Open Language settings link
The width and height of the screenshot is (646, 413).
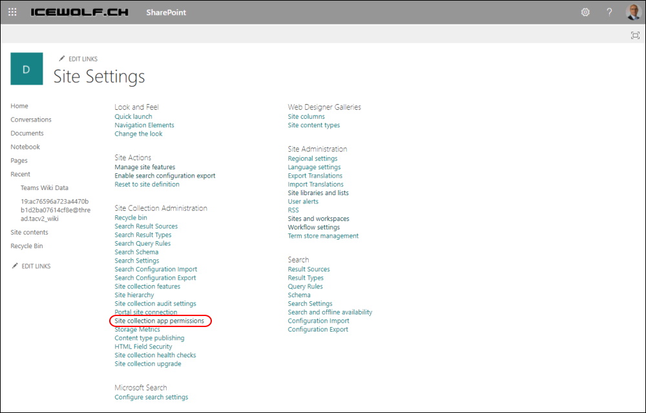pyautogui.click(x=315, y=167)
